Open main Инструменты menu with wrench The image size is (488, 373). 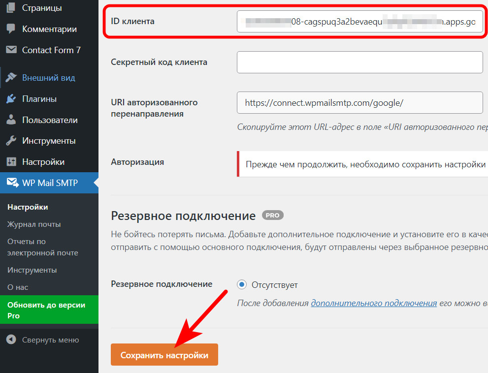pyautogui.click(x=49, y=141)
